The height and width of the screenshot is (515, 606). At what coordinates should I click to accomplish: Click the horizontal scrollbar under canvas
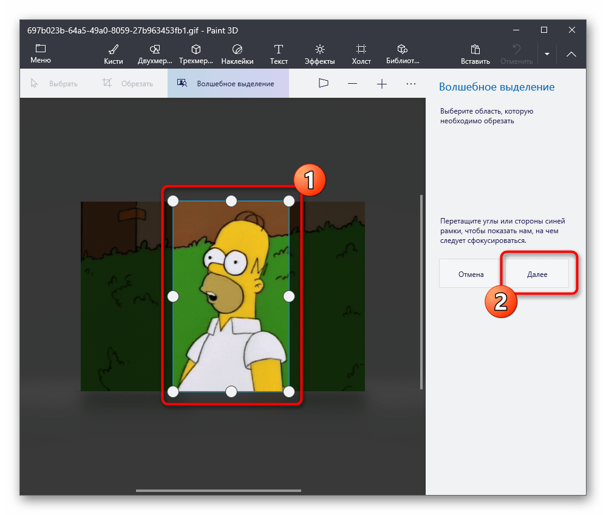(x=219, y=490)
